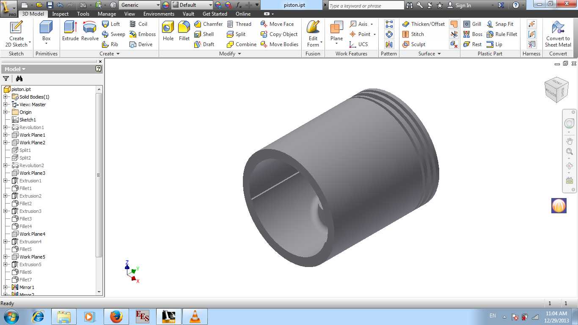Click Convert to Sheet Metal

pyautogui.click(x=558, y=34)
